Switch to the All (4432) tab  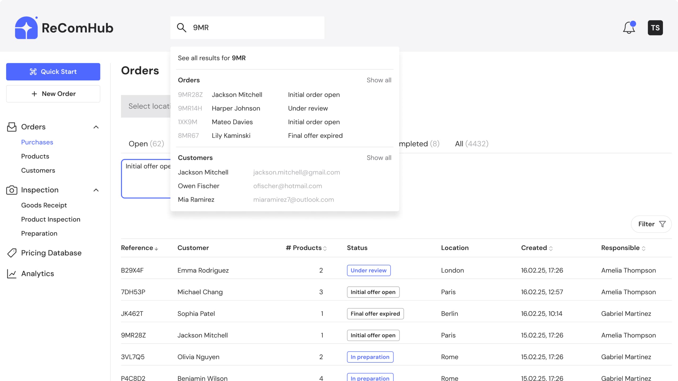(472, 144)
